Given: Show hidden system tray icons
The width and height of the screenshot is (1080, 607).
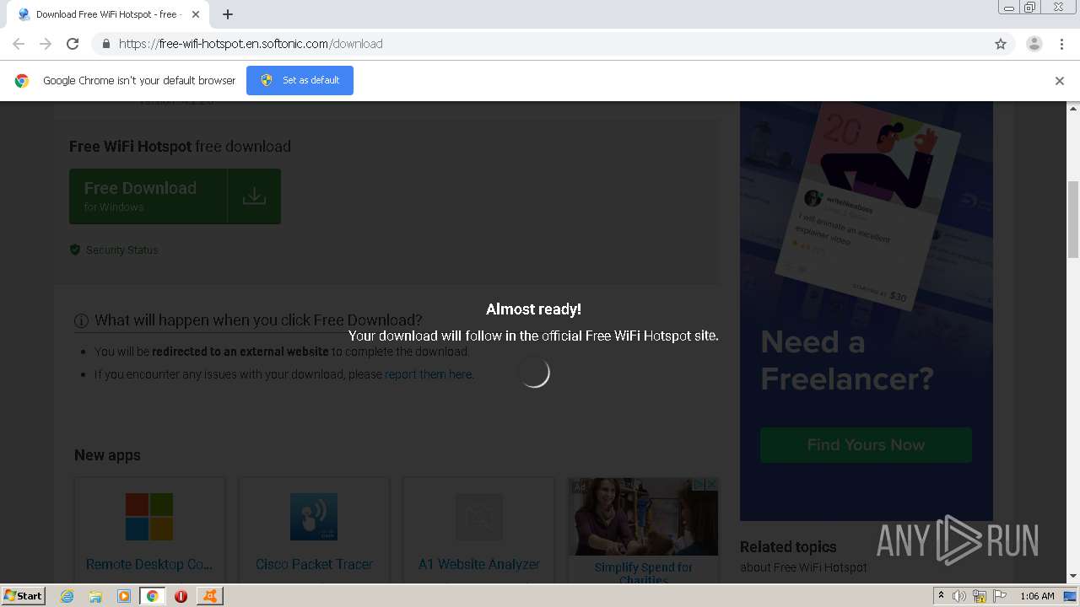Looking at the screenshot, I should pos(941,596).
